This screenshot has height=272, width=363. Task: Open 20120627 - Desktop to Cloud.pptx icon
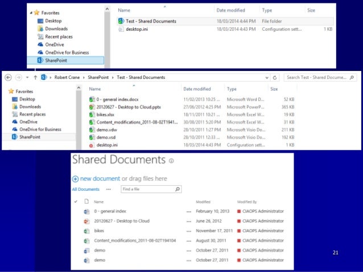point(92,107)
